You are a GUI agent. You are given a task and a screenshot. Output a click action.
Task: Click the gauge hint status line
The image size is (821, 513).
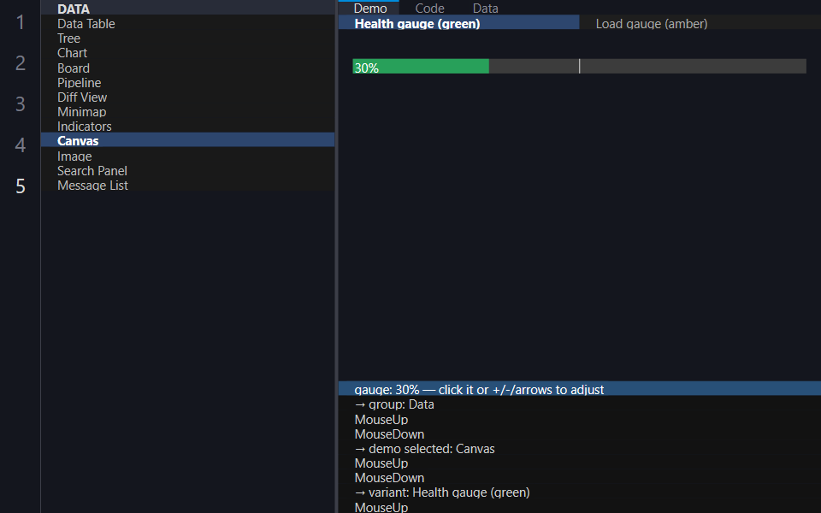coord(579,389)
